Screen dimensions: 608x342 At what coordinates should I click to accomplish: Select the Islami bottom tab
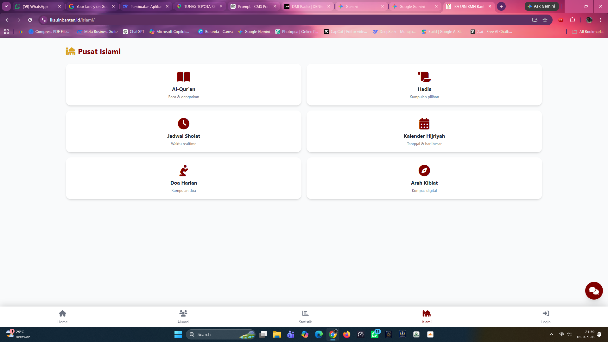(427, 317)
